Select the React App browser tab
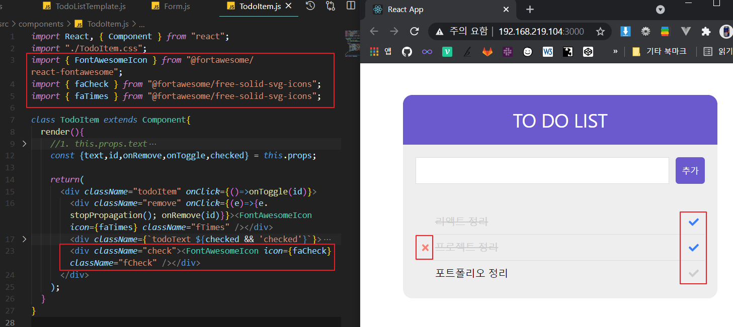The width and height of the screenshot is (733, 327). 441,10
